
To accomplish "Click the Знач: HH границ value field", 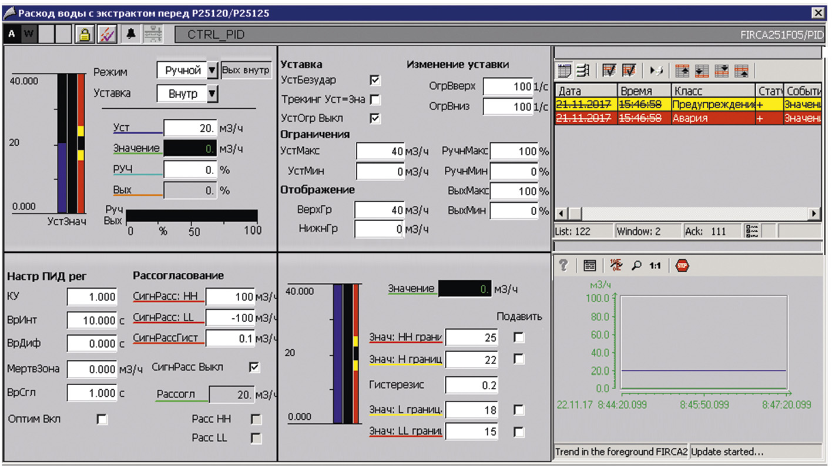I will [472, 337].
